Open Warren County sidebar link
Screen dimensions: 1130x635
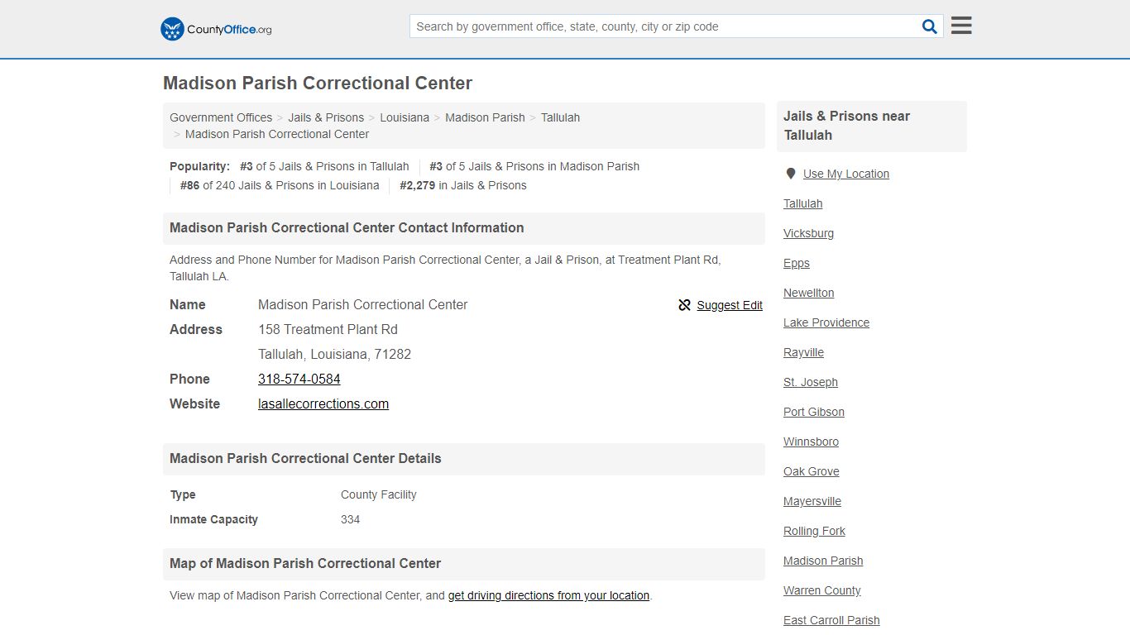[x=822, y=590]
